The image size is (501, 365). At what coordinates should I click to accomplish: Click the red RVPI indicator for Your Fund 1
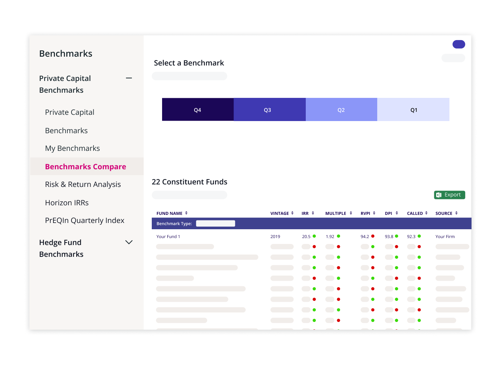(x=373, y=236)
